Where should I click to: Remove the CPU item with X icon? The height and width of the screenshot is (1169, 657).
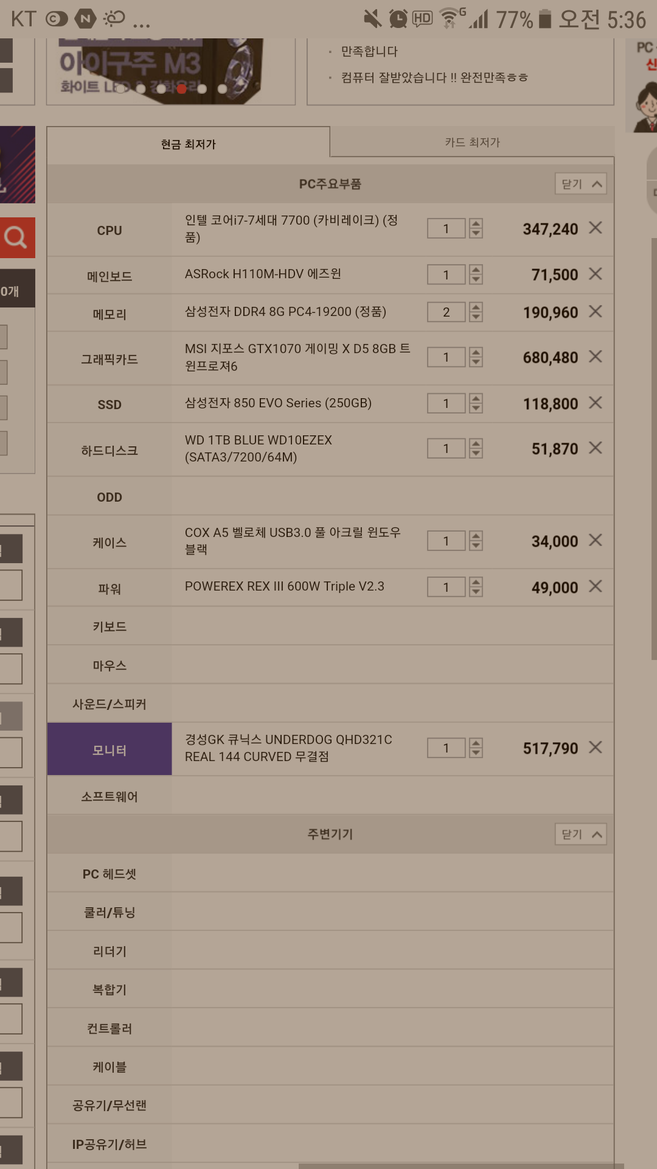point(596,228)
